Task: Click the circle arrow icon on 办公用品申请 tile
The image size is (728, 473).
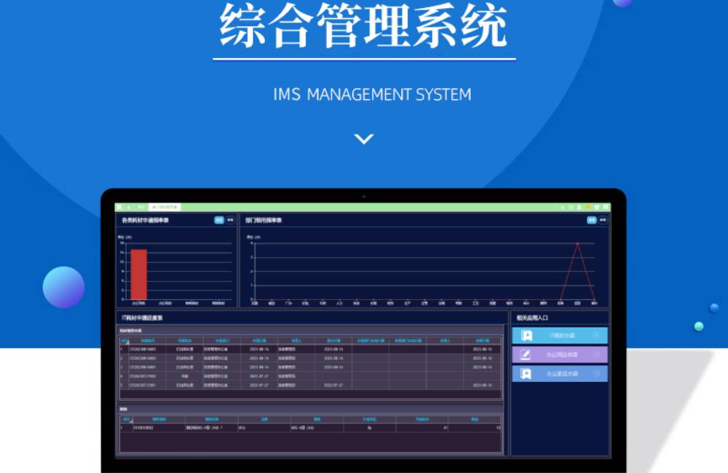Action: (x=596, y=354)
